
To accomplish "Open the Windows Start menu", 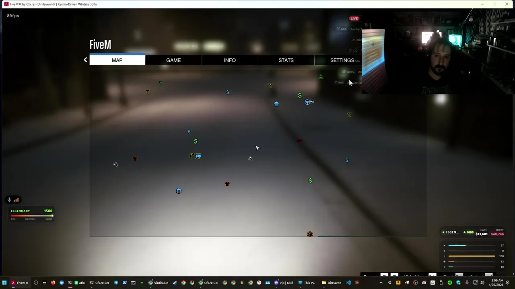I will pyautogui.click(x=4, y=283).
